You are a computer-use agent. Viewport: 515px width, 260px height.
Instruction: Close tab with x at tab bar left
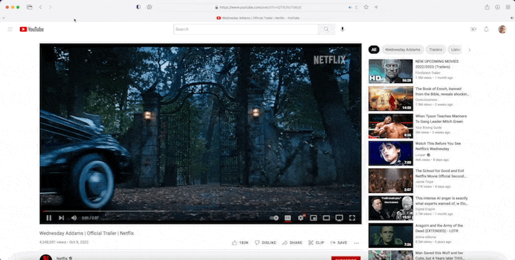point(3,18)
